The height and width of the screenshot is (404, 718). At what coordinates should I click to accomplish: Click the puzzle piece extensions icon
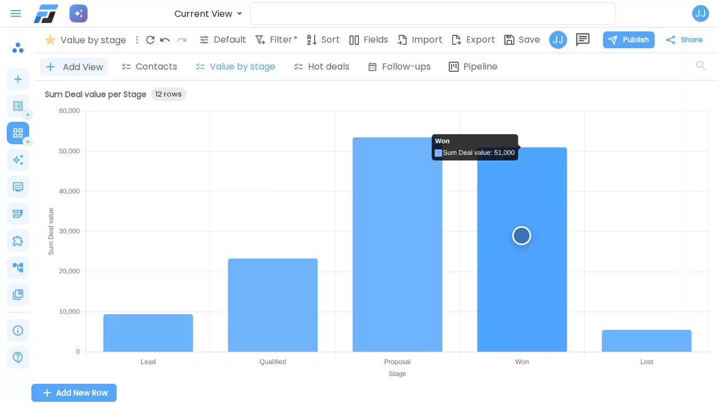click(x=18, y=241)
